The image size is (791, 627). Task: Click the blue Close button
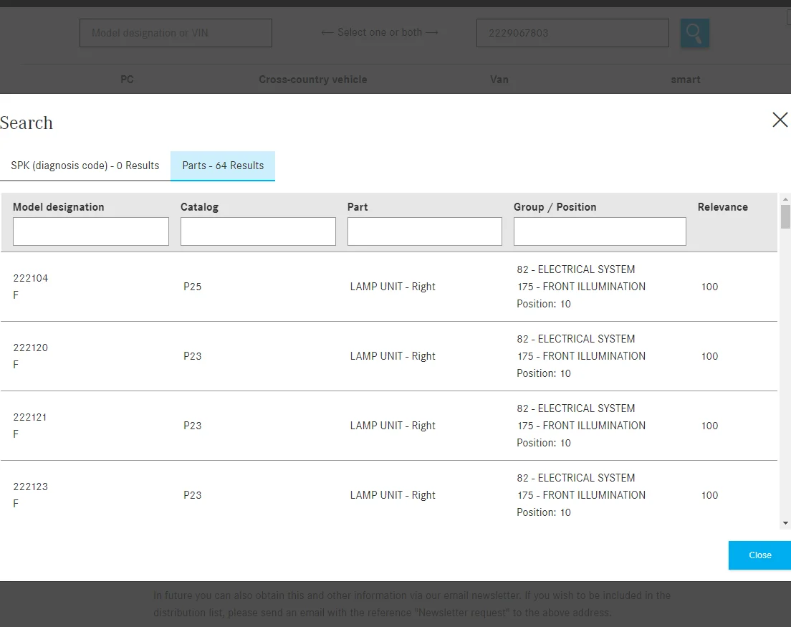coord(759,555)
